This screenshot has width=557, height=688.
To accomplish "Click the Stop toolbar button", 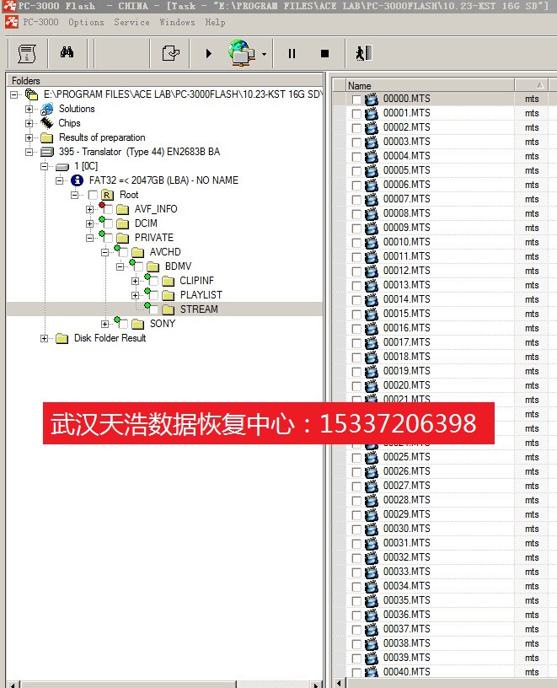I will tap(324, 54).
